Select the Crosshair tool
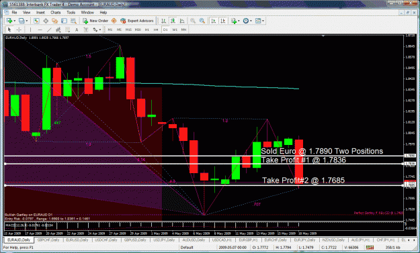The height and width of the screenshot is (253, 420). pyautogui.click(x=19, y=30)
